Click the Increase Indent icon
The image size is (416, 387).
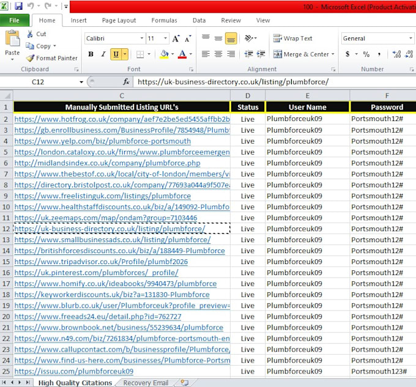point(261,54)
